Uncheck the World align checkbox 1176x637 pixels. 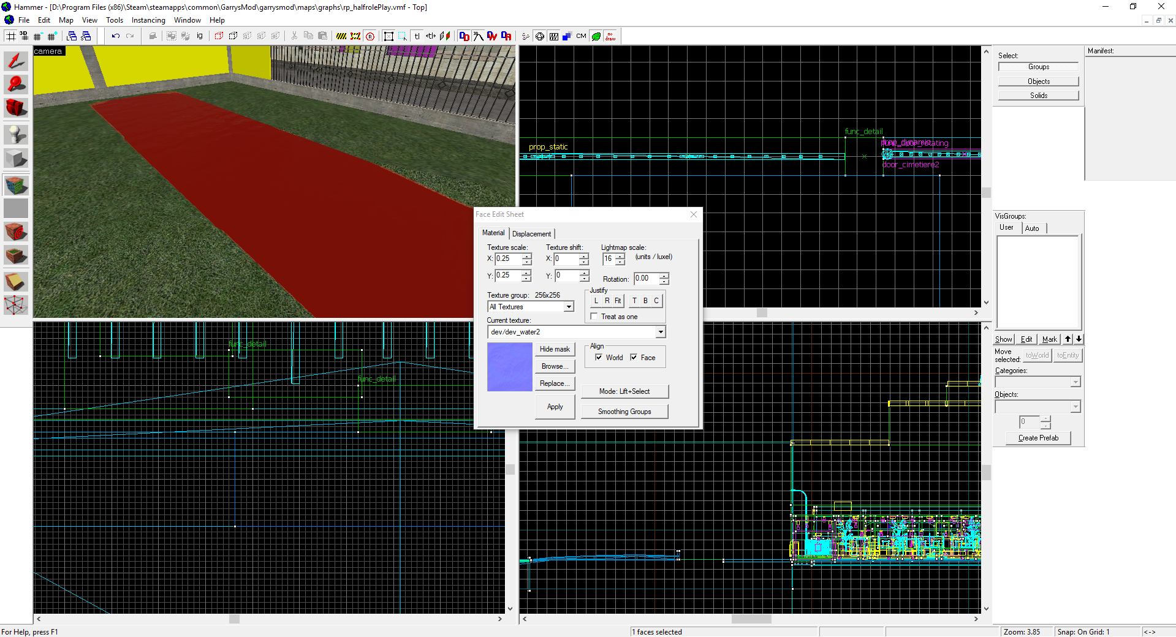[599, 358]
